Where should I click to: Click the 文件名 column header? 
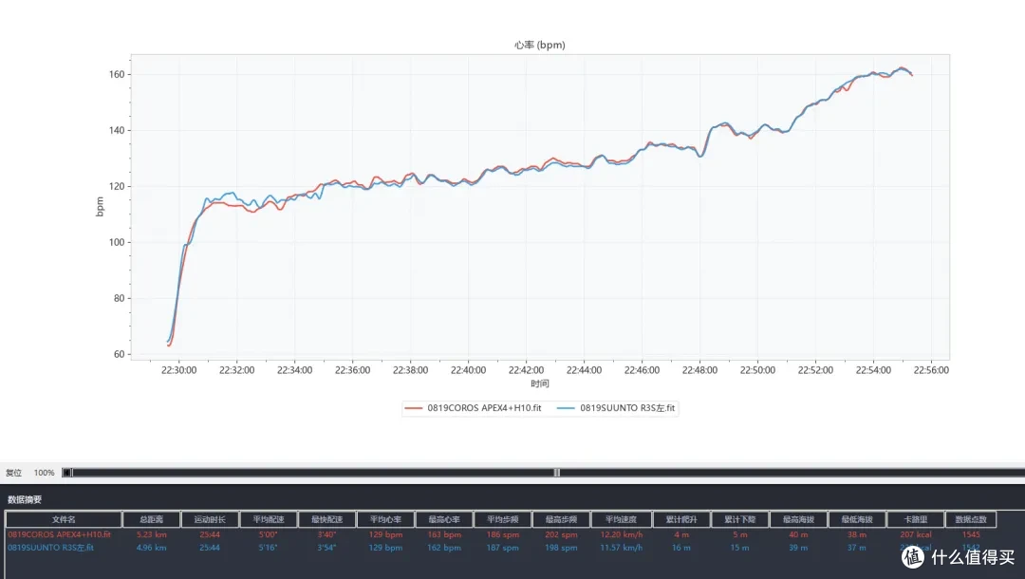(64, 519)
